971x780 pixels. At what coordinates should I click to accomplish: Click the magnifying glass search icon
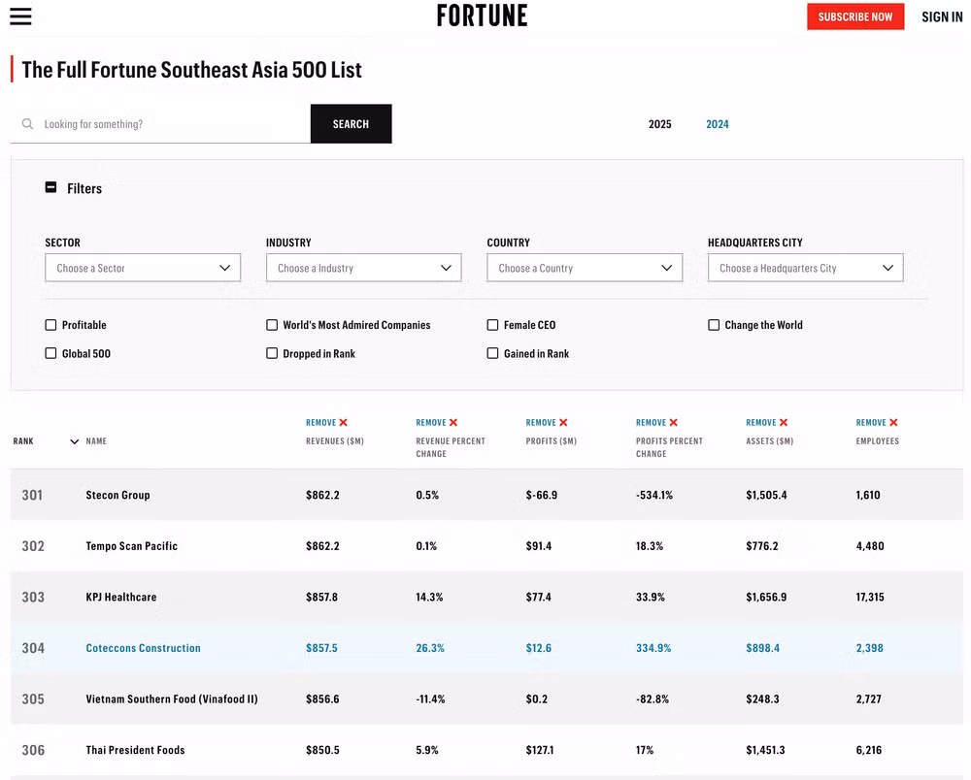pyautogui.click(x=27, y=124)
